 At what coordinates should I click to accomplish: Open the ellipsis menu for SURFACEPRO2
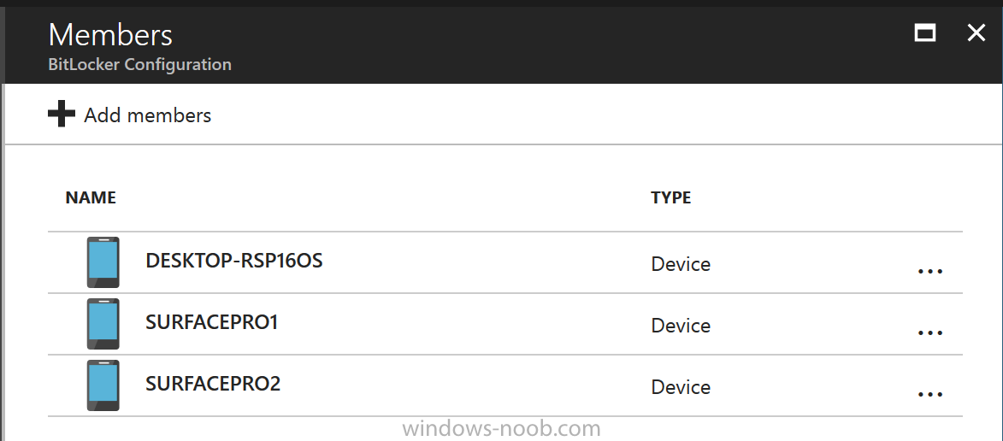tap(930, 394)
